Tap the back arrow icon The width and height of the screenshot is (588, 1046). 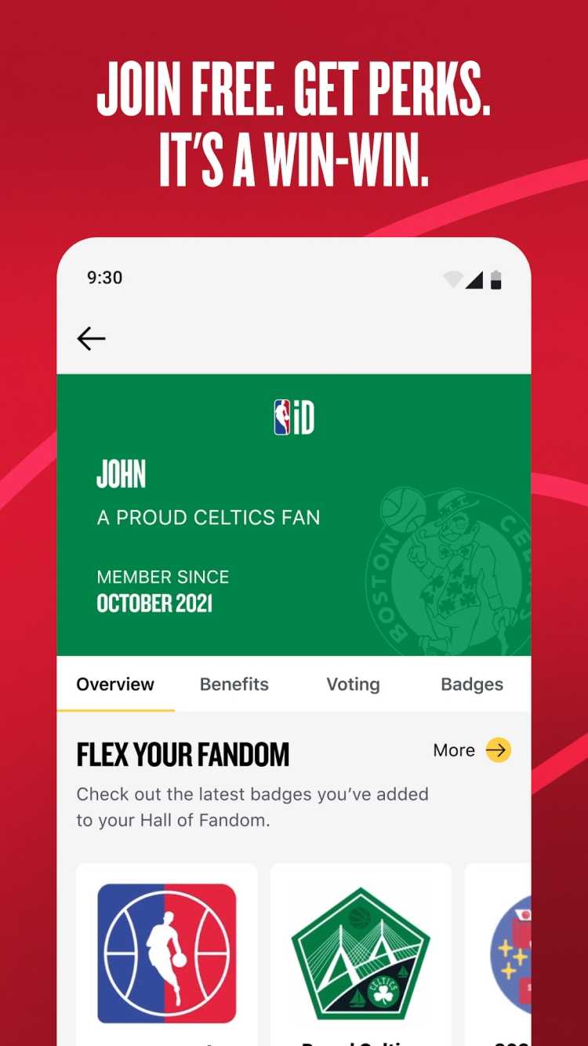[91, 338]
